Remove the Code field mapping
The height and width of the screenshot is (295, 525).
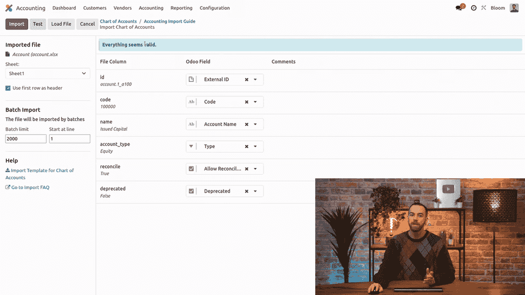(247, 102)
